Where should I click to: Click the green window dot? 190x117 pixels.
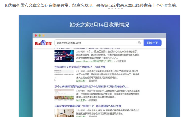39,35
